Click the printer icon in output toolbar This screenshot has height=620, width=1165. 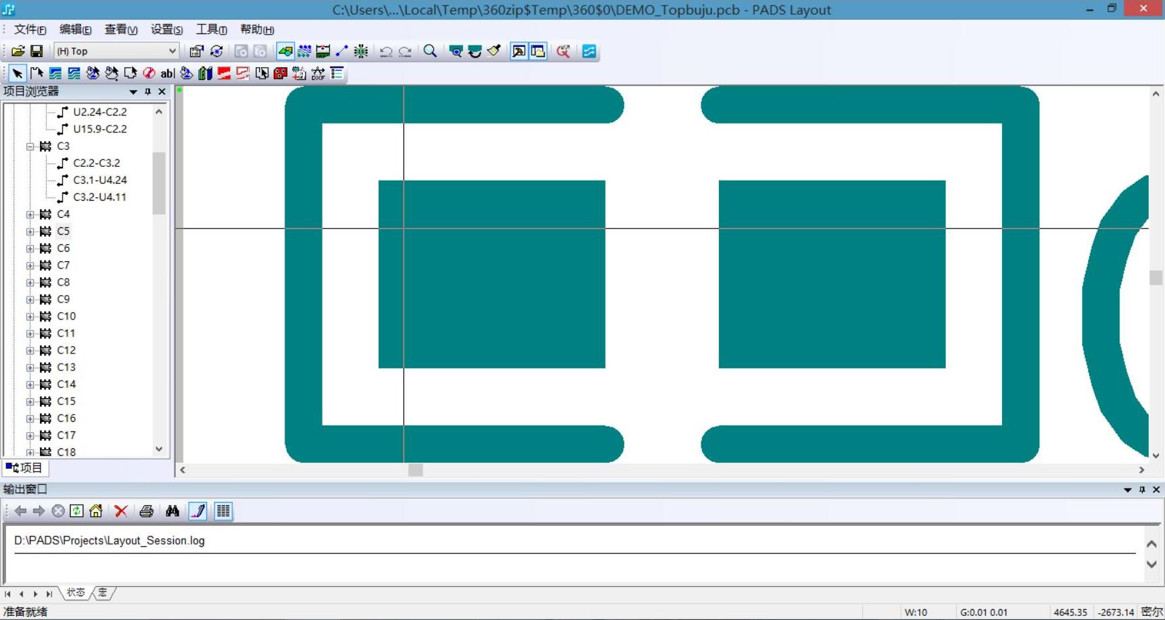click(146, 511)
